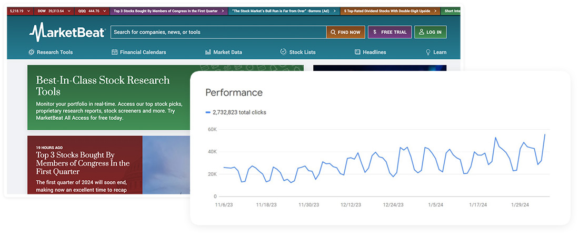
Task: Click the first quarter of 2024 article excerpt
Action: [82, 186]
